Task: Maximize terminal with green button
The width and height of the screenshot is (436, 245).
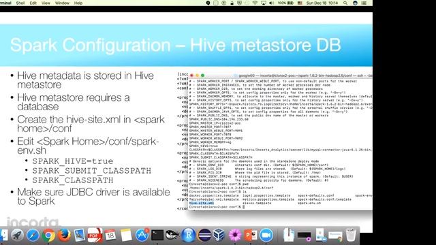Action: click(x=203, y=76)
